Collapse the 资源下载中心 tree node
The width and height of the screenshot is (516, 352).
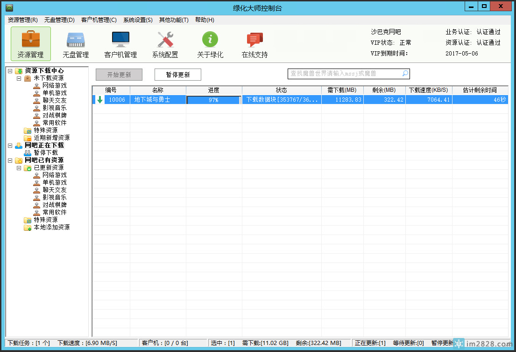(x=10, y=71)
